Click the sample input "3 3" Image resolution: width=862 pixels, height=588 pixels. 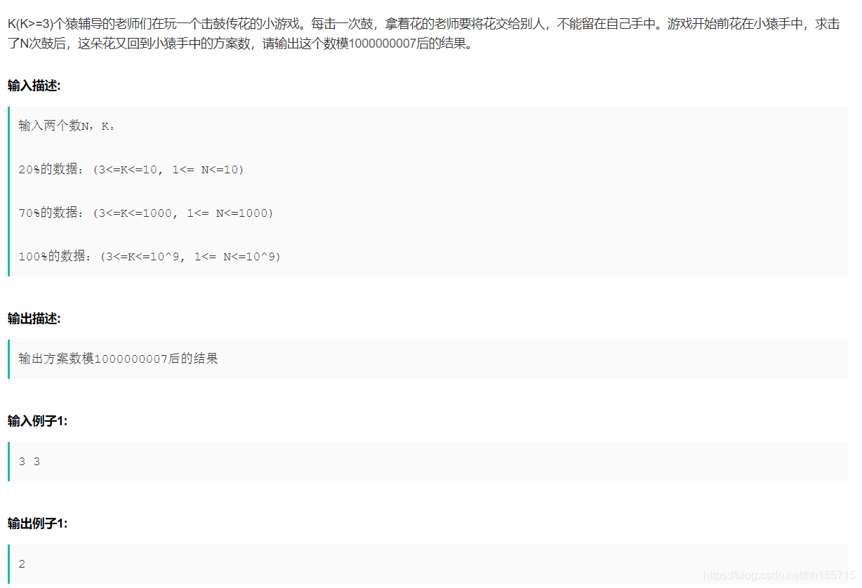point(29,462)
